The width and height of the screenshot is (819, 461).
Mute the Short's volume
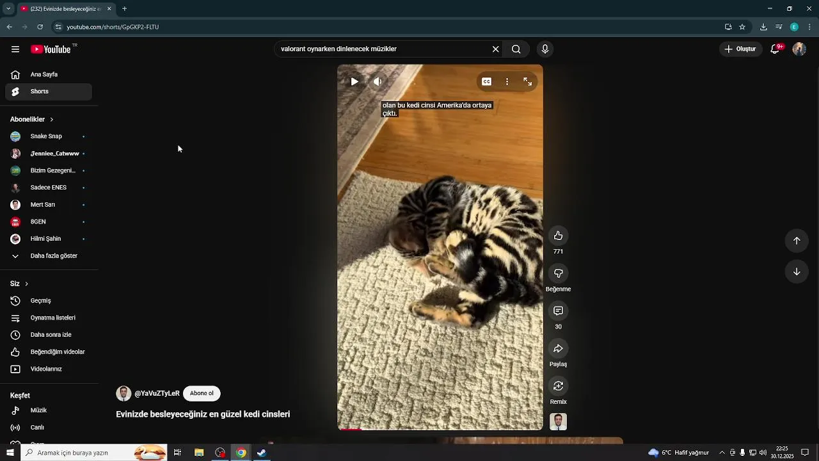[378, 81]
